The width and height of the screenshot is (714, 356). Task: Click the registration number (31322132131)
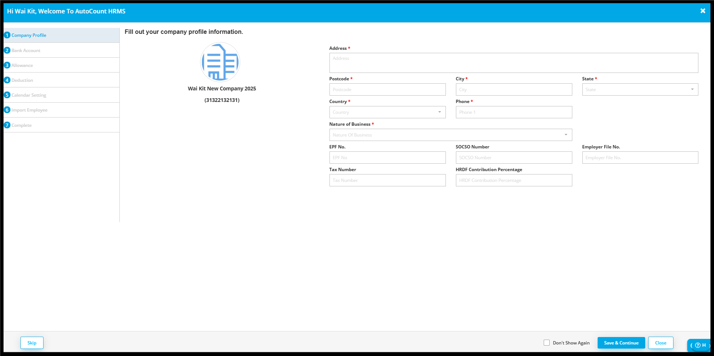coord(222,100)
